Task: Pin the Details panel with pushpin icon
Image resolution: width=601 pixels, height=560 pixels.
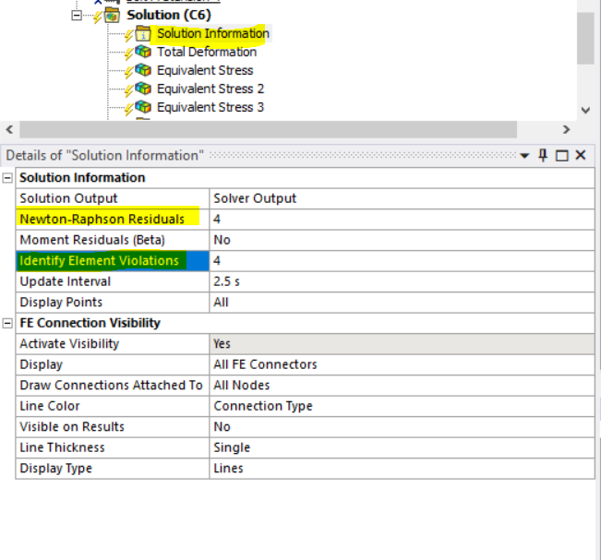Action: [x=543, y=155]
